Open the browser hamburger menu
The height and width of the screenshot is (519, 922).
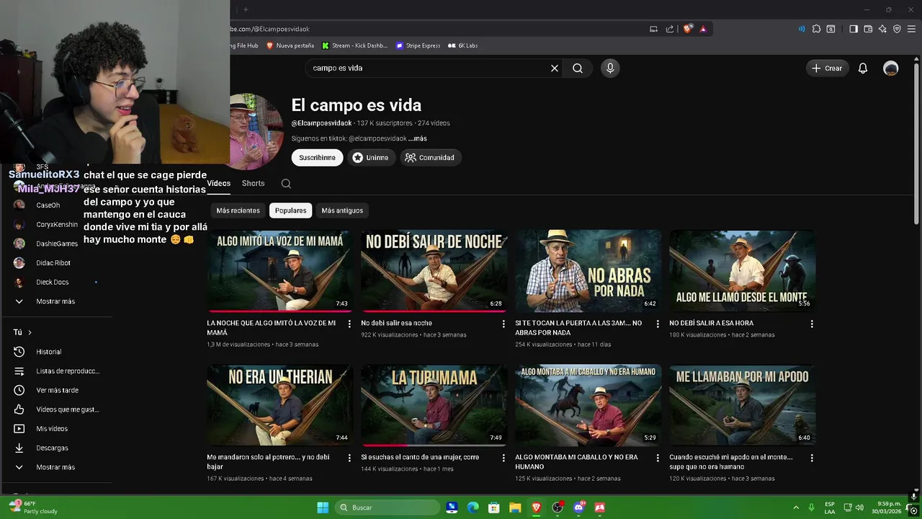coord(911,29)
